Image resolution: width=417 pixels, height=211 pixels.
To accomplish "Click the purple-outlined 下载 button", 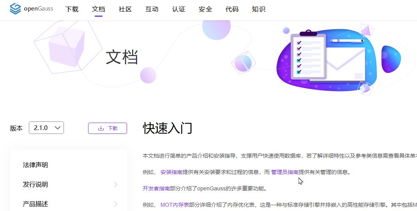I will [108, 128].
